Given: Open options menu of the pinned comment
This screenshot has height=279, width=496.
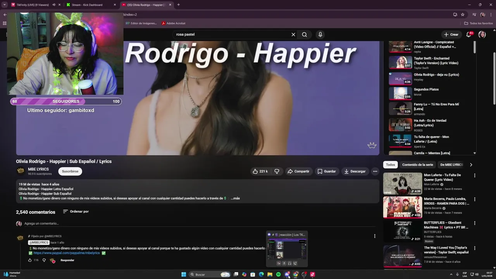Looking at the screenshot, I should click(x=374, y=236).
